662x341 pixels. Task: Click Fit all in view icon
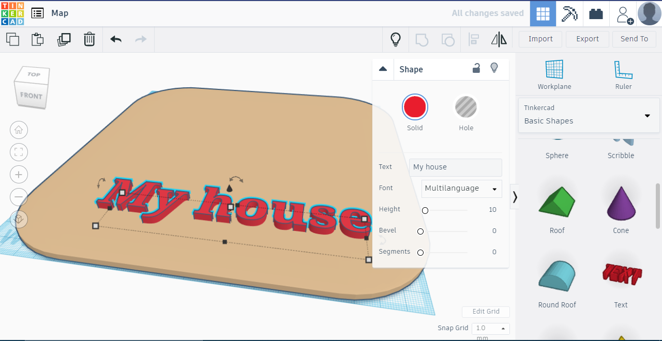tap(19, 152)
